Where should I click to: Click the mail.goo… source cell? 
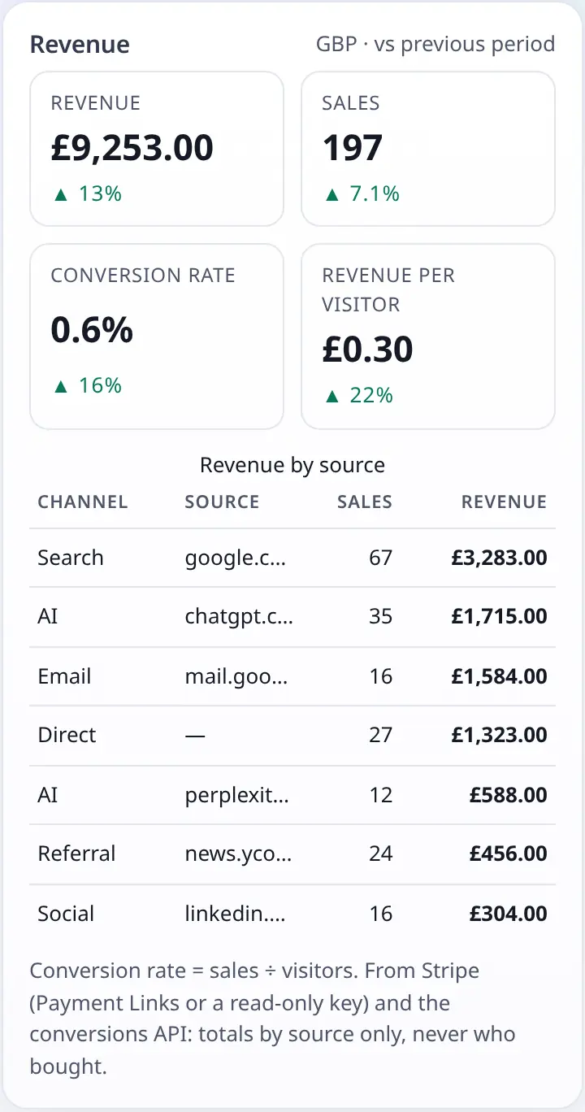[236, 676]
